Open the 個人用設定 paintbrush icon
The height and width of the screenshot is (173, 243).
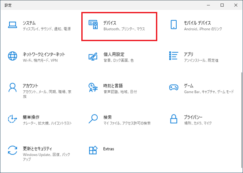tap(93, 57)
